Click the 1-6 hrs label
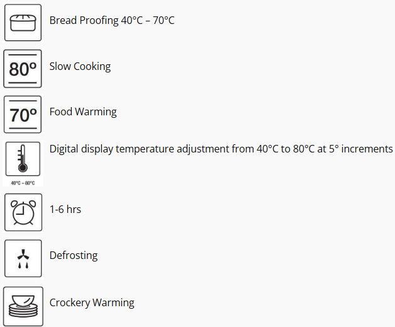Image resolution: width=395 pixels, height=327 pixels. point(65,209)
